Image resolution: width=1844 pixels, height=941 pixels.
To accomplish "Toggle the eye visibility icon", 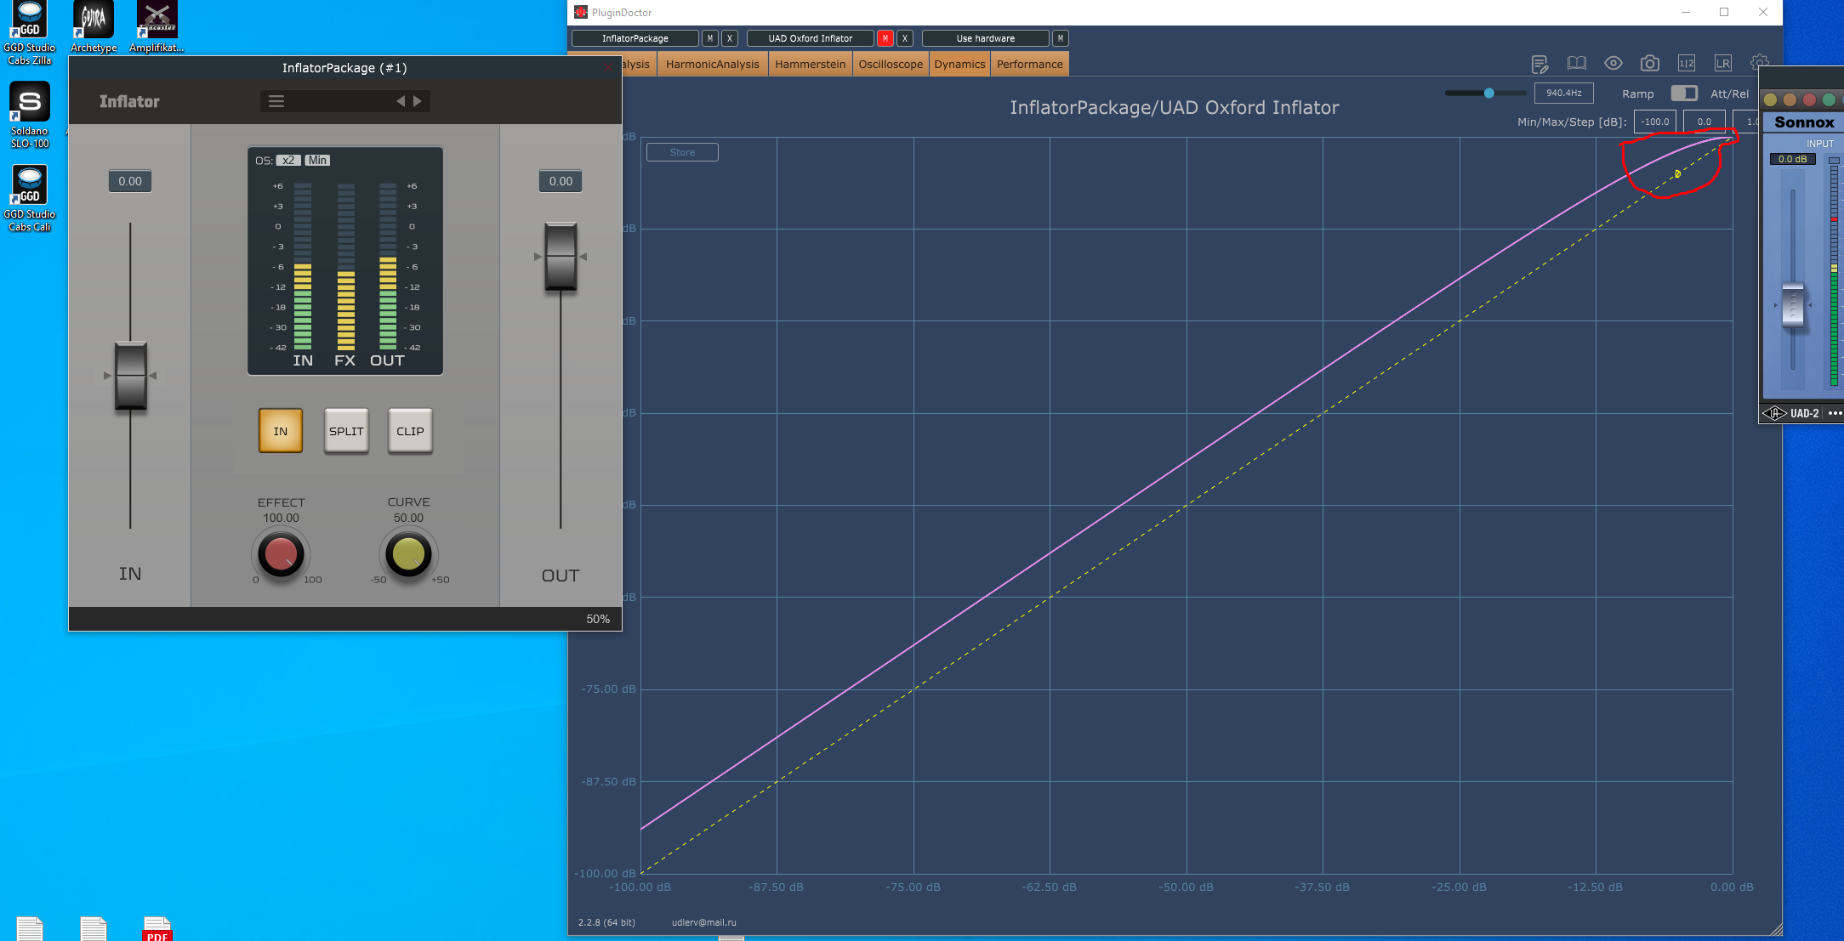I will (1613, 64).
